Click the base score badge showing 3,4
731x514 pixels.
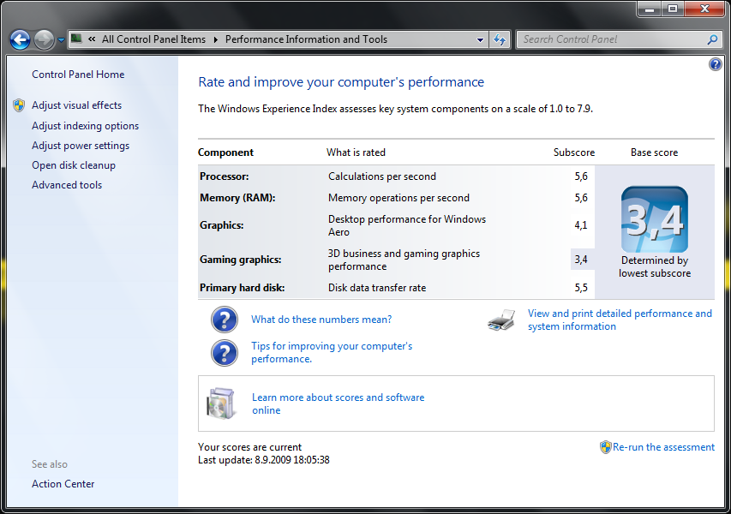point(654,220)
